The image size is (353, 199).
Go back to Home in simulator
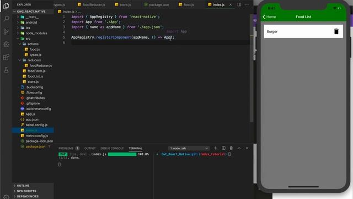coord(269,17)
